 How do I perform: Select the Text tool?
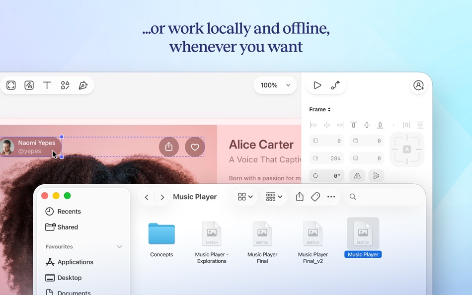click(x=47, y=85)
